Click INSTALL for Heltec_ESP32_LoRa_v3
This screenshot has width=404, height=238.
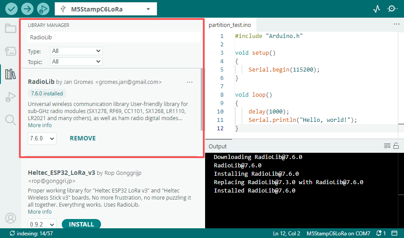click(81, 224)
